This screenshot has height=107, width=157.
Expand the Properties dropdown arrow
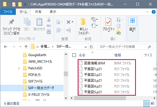(109, 32)
